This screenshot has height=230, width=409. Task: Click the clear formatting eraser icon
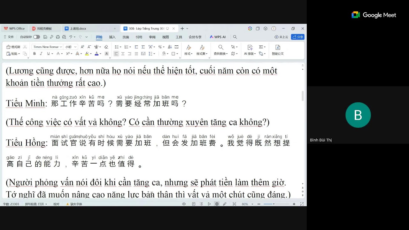tap(106, 47)
